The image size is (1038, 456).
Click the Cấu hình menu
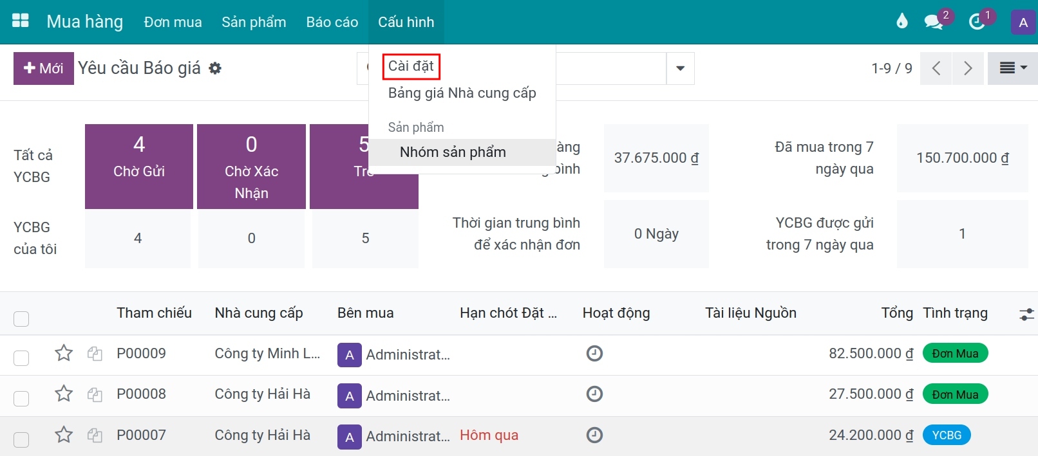[x=406, y=22]
